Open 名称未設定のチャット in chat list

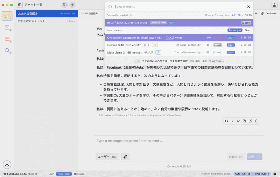(47, 21)
